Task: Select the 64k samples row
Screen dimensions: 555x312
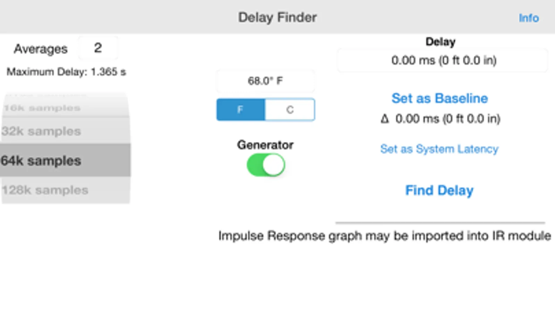Action: click(x=41, y=161)
